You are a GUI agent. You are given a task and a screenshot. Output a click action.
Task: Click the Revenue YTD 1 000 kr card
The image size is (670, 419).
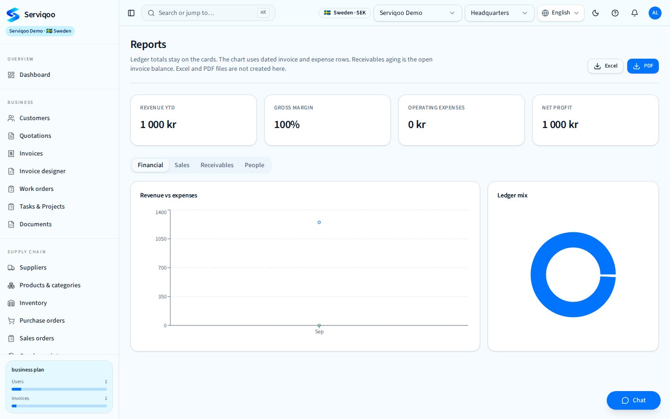click(194, 120)
